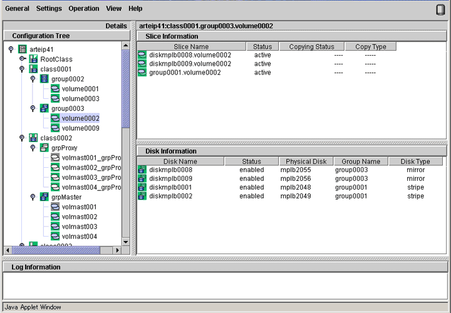This screenshot has width=451, height=313.
Task: Click the volmast001 volume icon
Action: point(55,207)
